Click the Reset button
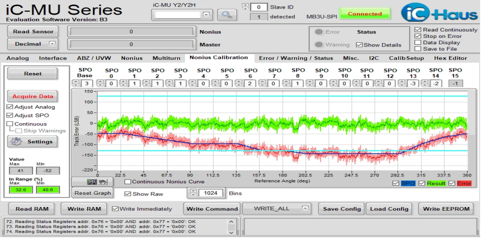The image size is (481, 239). pos(32,73)
